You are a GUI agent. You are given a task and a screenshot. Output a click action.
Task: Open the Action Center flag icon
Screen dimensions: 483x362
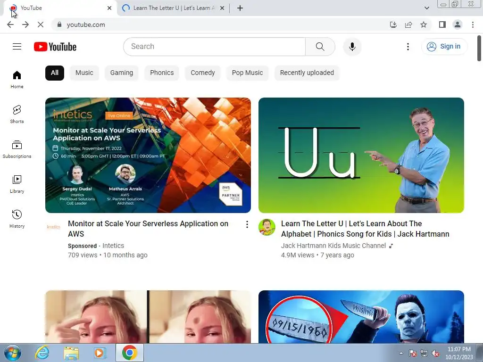pyautogui.click(x=412, y=353)
